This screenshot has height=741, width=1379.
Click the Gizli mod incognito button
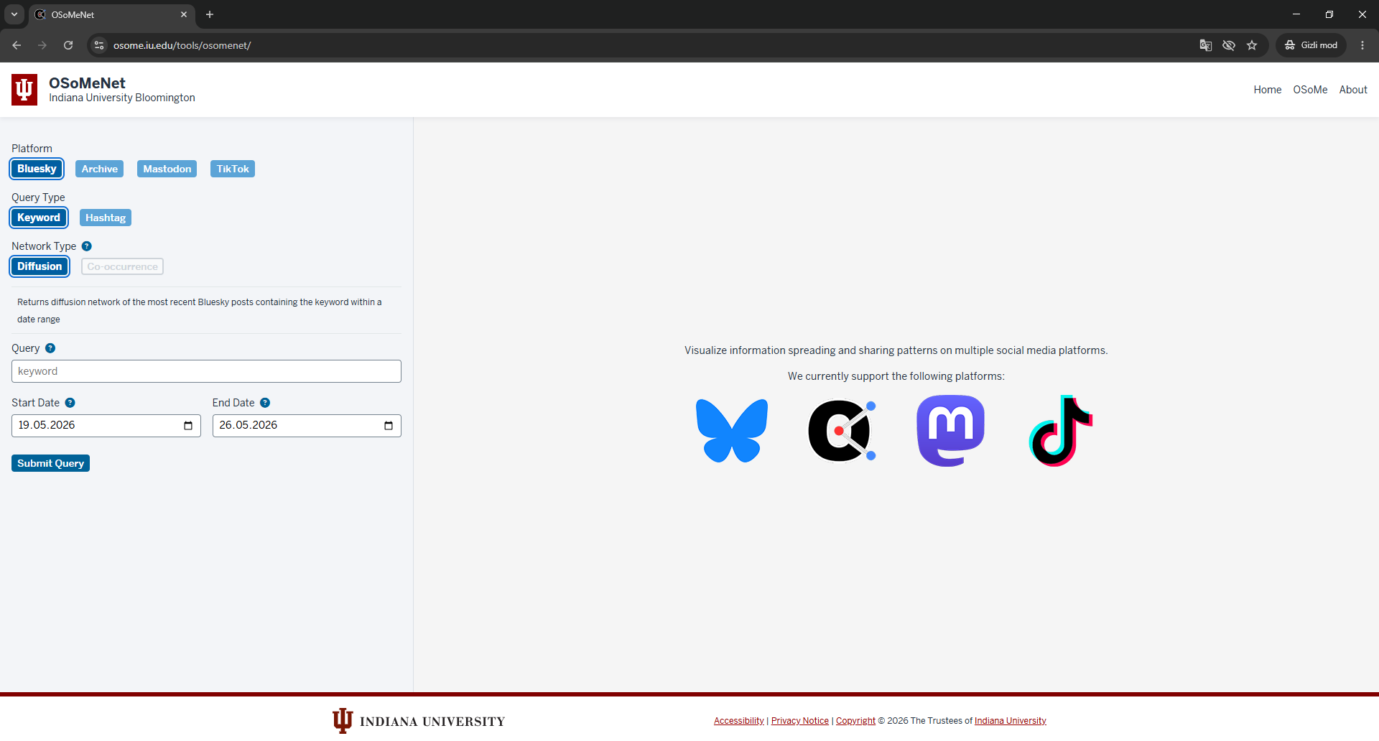pos(1311,45)
